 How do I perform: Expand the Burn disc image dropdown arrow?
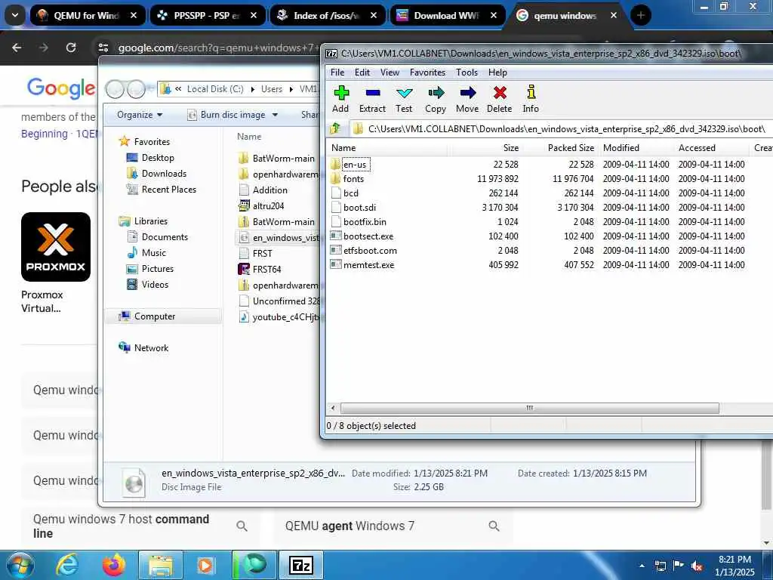275,115
